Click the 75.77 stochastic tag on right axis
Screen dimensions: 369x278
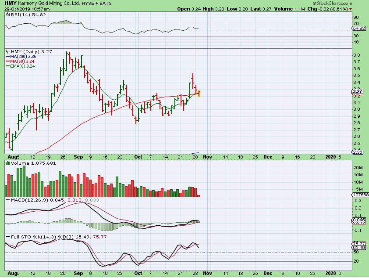point(359,244)
